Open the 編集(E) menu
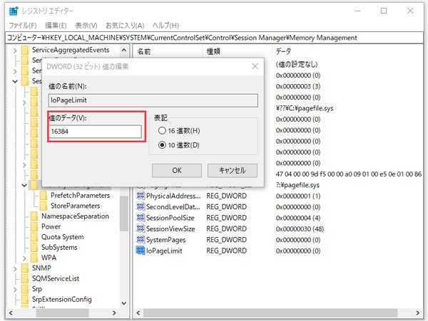The image size is (428, 321). 56,26
